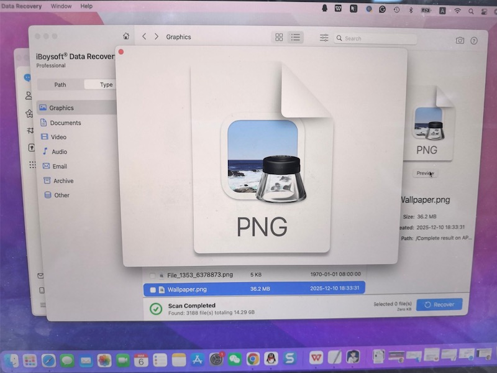Open the Window menu in the menu bar
Viewport: 497px width, 373px height.
coord(61,6)
